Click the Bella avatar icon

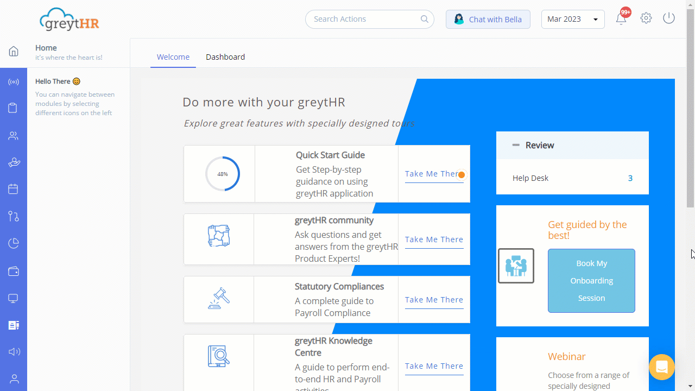[459, 19]
